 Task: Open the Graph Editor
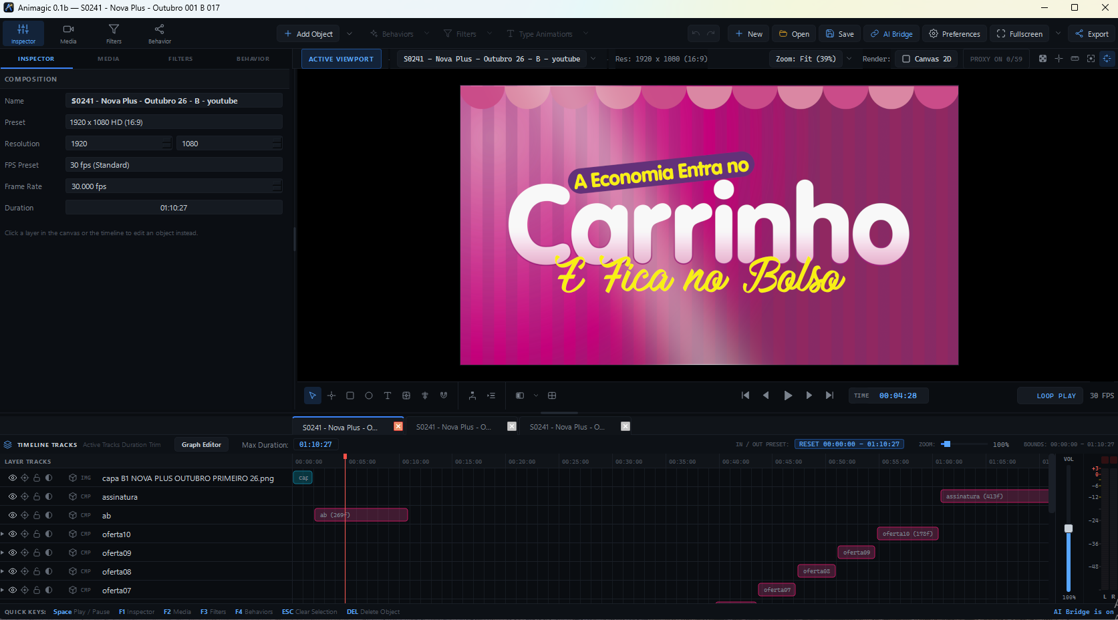201,444
